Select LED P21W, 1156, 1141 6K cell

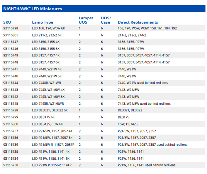pos(51,159)
